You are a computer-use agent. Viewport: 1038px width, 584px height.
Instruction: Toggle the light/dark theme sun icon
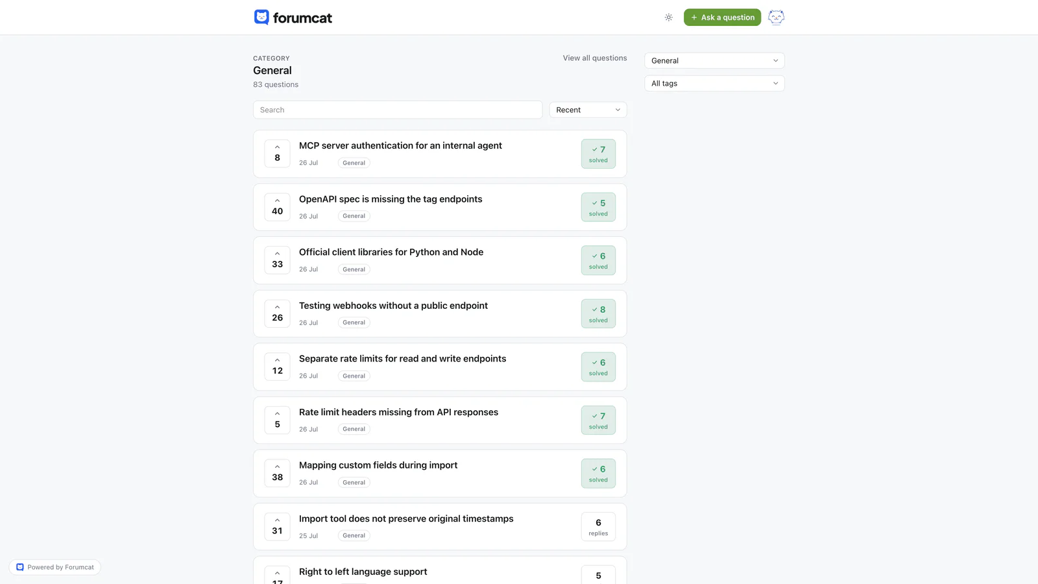668,18
